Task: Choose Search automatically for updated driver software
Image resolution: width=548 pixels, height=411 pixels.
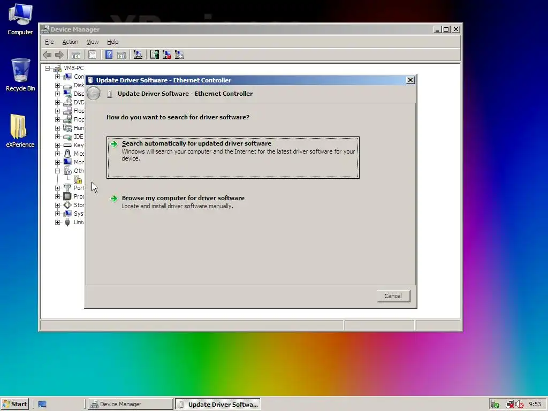Action: pyautogui.click(x=233, y=157)
